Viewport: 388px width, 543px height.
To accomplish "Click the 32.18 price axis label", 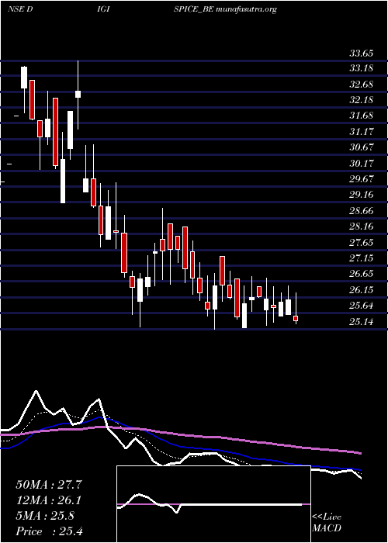I will coord(361,100).
